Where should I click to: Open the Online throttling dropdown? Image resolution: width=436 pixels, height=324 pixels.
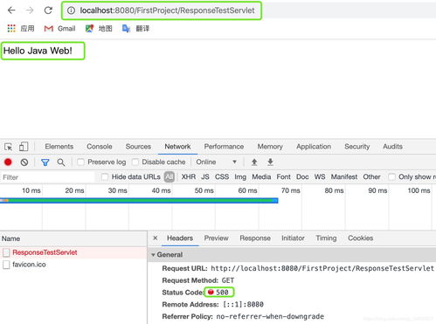pos(216,162)
